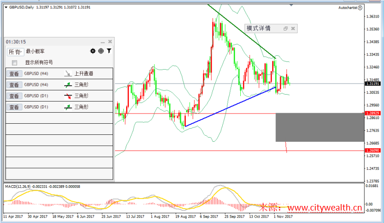The width and height of the screenshot is (384, 223).
Task: Click the 最小概率 label
Action: pos(35,51)
